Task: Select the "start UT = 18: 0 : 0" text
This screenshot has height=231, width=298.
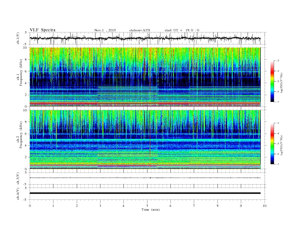Action: coord(182,30)
